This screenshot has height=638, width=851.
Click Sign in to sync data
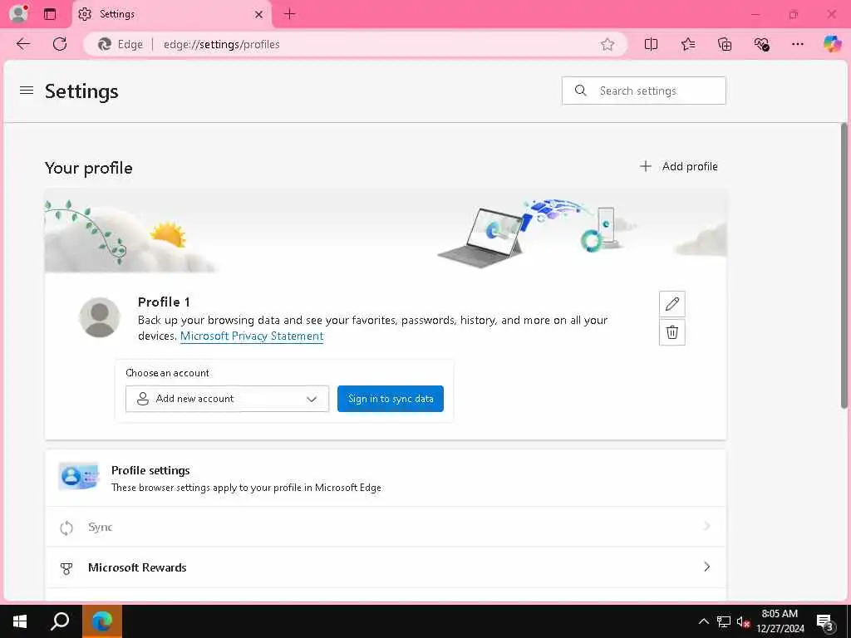point(391,399)
